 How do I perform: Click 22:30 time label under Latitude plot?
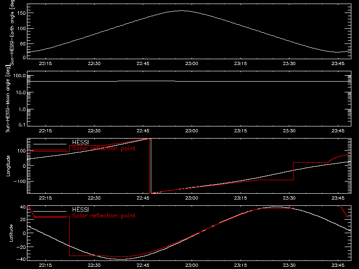point(94,265)
